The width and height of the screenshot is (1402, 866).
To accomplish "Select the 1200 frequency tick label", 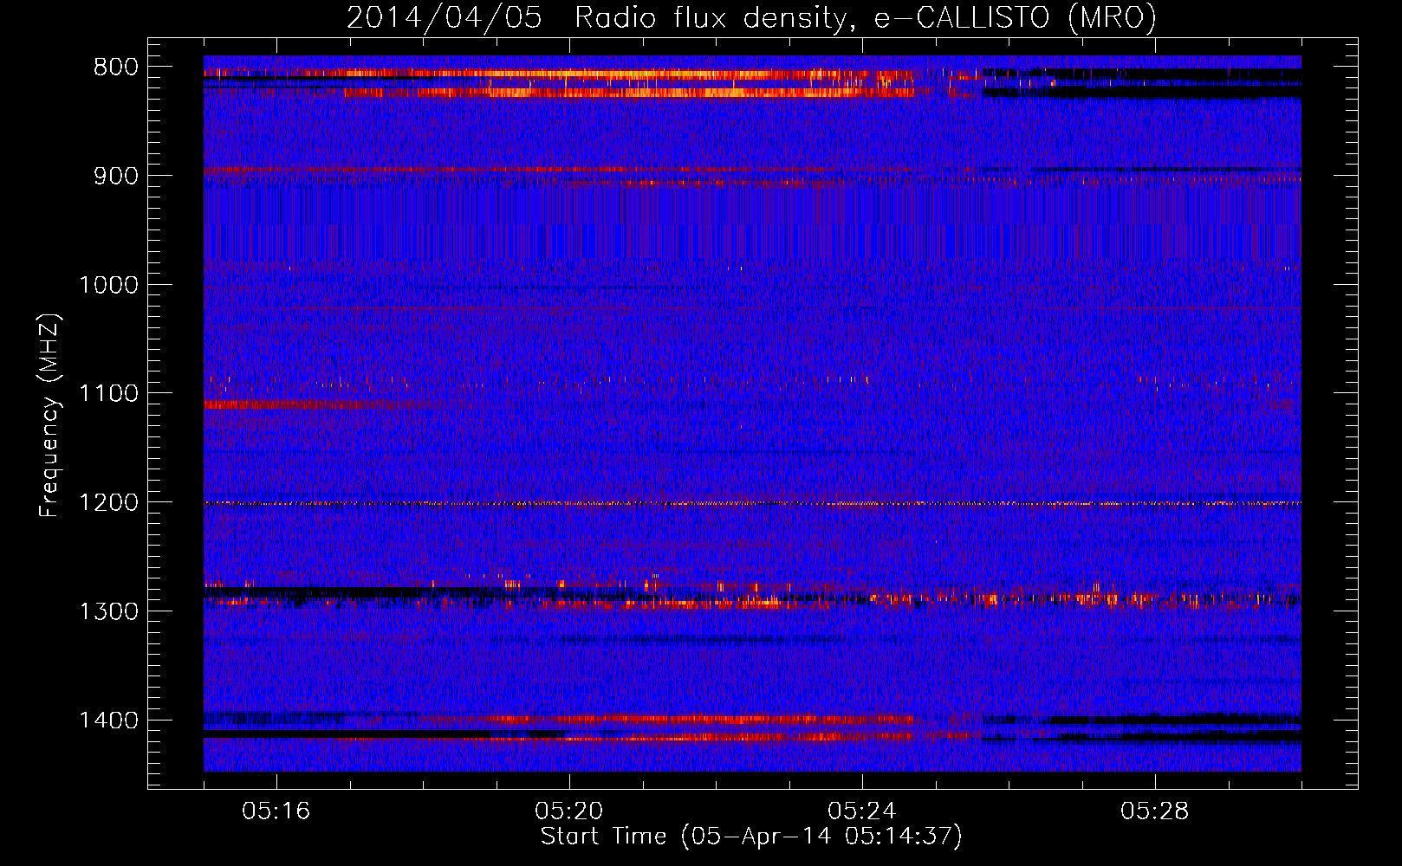I will click(x=108, y=502).
